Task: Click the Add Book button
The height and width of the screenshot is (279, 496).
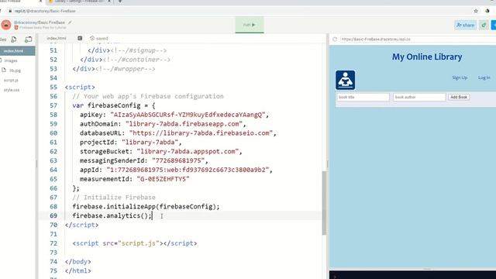Action: click(x=459, y=97)
